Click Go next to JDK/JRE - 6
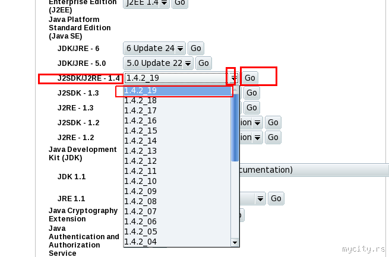Viewport: 389px width, 257px height. click(x=196, y=48)
